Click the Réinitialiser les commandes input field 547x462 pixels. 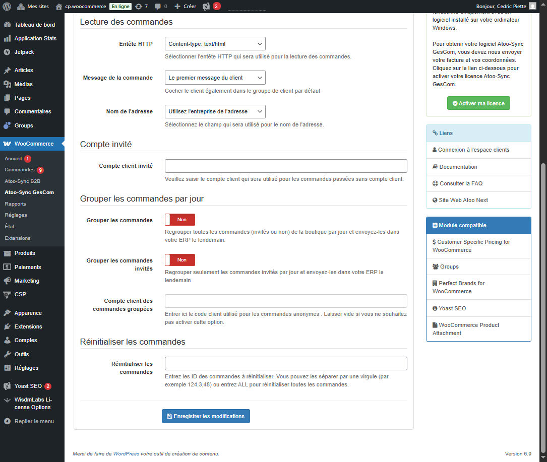pyautogui.click(x=286, y=363)
